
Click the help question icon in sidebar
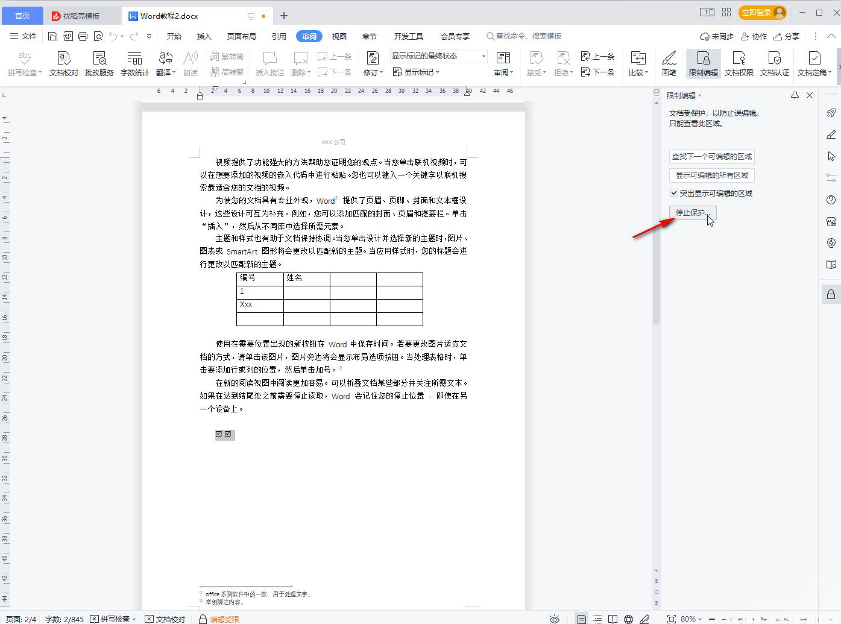pos(831,200)
